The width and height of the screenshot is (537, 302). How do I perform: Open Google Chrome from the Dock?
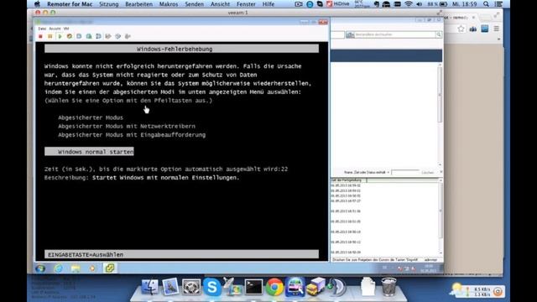274,287
